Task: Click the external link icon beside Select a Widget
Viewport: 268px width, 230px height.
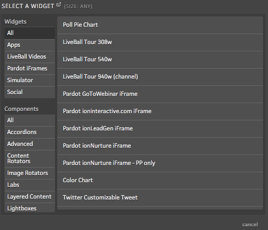Action: (59, 5)
